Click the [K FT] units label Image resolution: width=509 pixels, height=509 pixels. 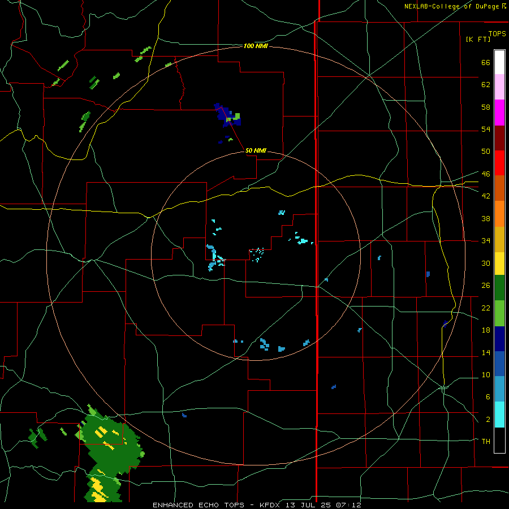478,39
